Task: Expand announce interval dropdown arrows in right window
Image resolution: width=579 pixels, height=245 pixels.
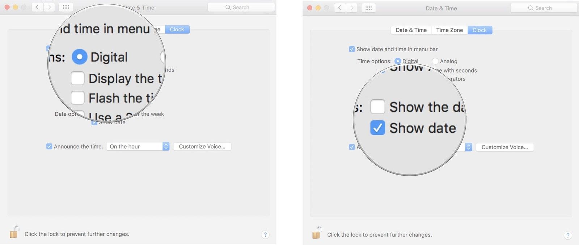Action: tap(469, 147)
